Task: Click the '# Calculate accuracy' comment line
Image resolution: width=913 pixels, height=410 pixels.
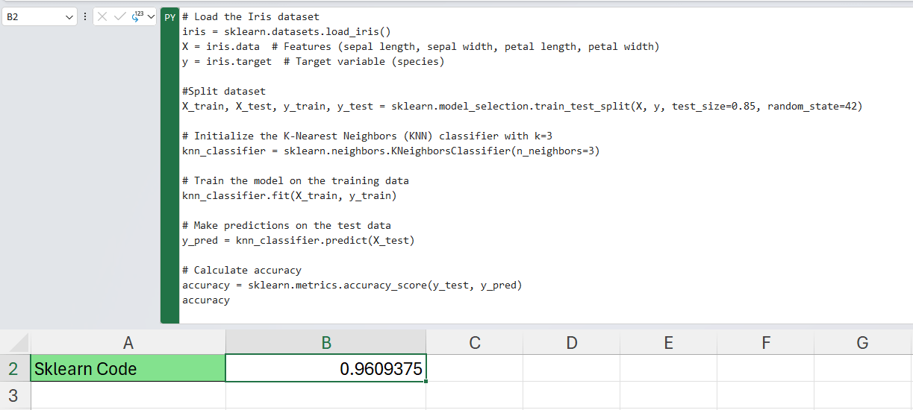Action: 242,270
